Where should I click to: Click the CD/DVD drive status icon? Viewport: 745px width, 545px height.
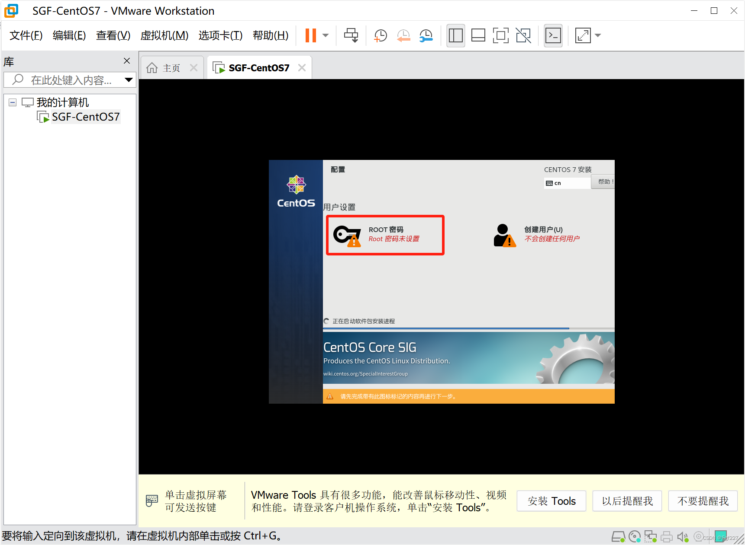point(635,537)
